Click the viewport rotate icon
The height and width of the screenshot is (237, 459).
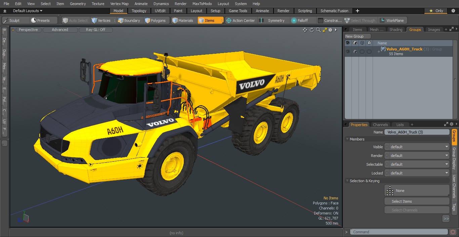point(311,30)
